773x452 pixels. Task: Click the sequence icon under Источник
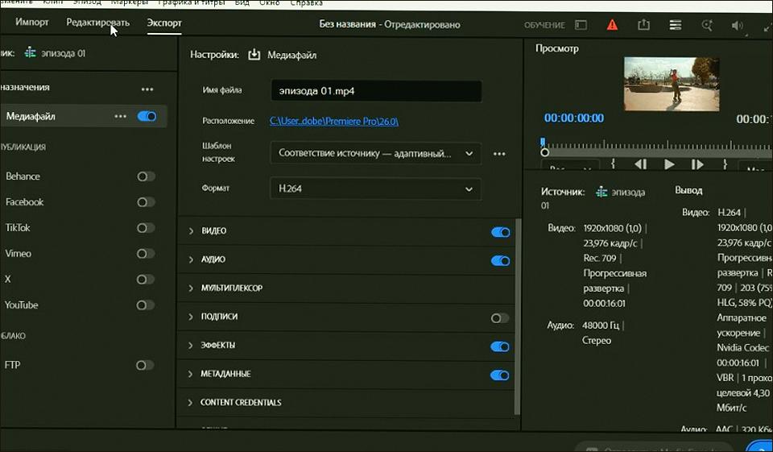(601, 192)
